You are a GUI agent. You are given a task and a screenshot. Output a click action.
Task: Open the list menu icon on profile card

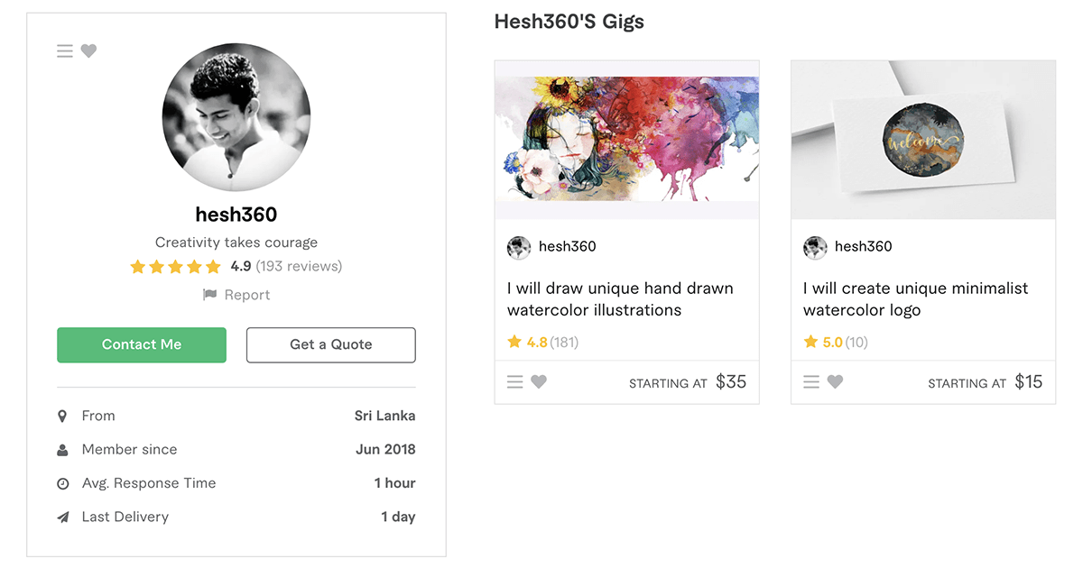(x=65, y=51)
